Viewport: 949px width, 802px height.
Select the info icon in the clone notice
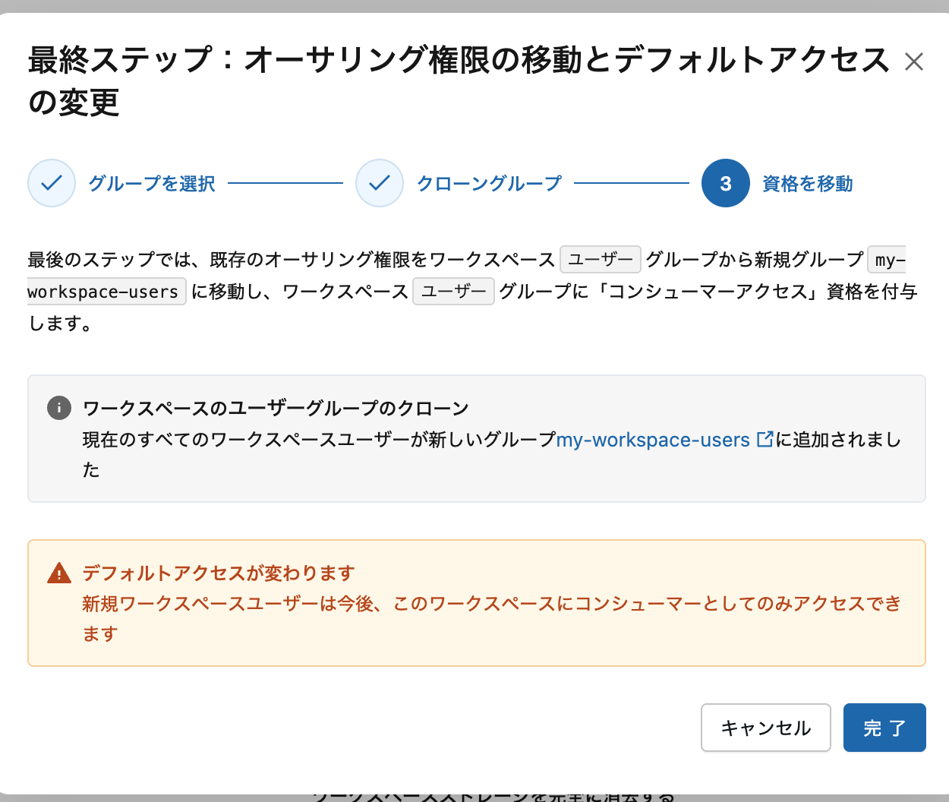pos(60,407)
